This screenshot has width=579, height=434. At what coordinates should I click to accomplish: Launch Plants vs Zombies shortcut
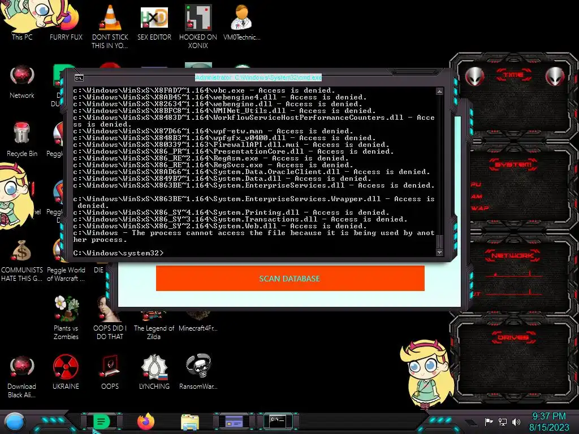click(66, 318)
